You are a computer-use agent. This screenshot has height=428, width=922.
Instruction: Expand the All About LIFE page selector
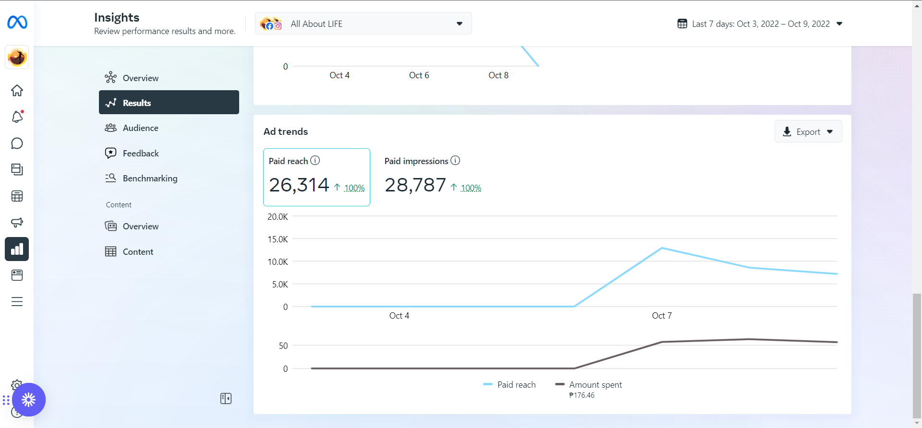(x=364, y=24)
